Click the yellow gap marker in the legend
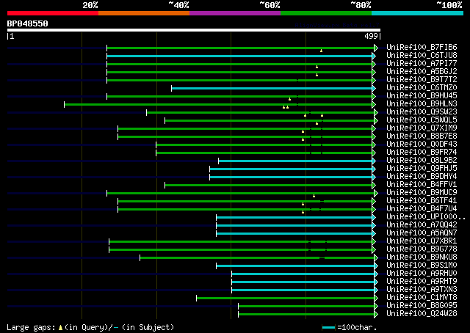The height and width of the screenshot is (333, 470). (x=60, y=328)
